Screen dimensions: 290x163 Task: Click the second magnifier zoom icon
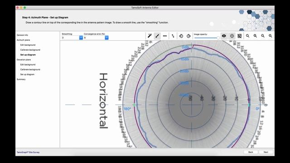coord(255,36)
